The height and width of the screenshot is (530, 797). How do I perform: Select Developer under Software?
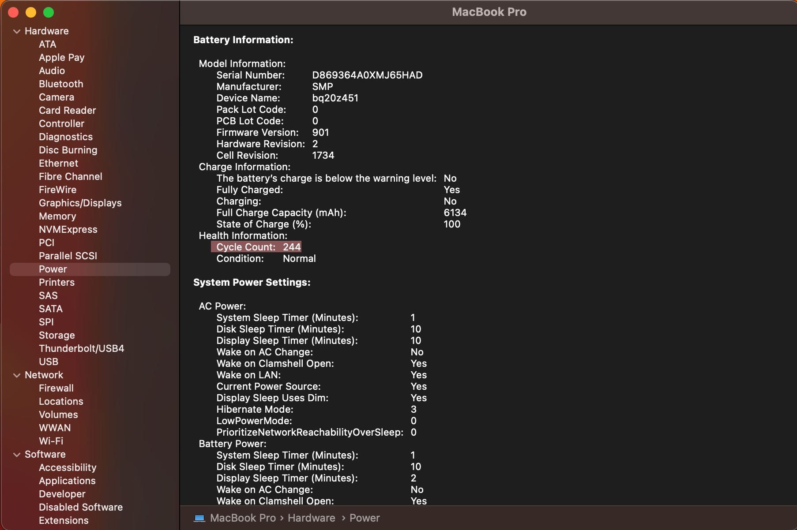(62, 494)
